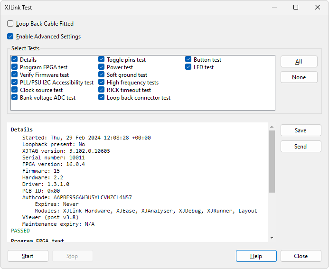Uncheck the Details test
This screenshot has width=329, height=269.
[x=15, y=60]
